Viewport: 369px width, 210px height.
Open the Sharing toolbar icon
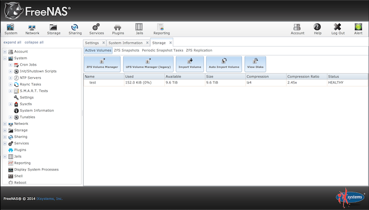click(x=75, y=29)
